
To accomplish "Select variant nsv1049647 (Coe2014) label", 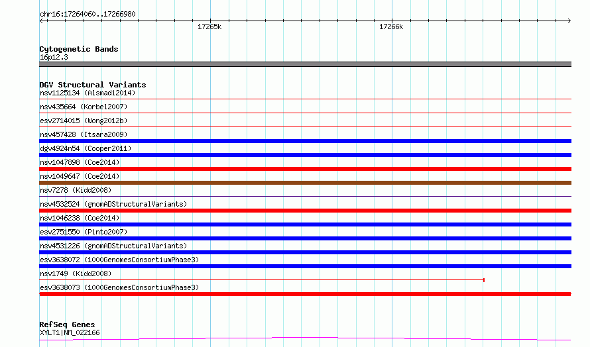I will (80, 176).
